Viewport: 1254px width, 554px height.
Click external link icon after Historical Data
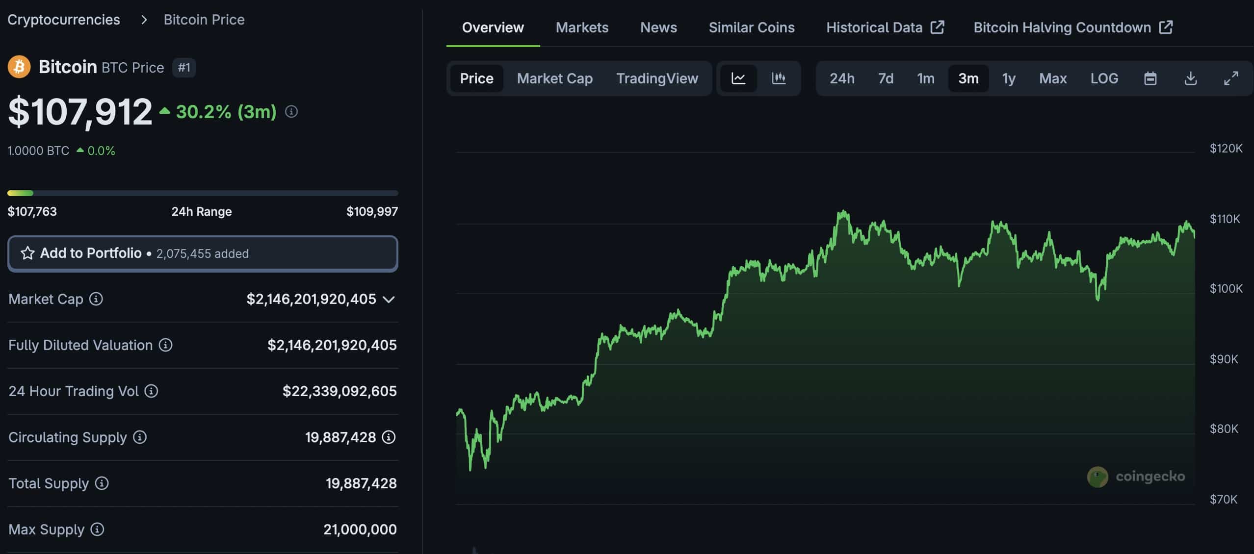(x=938, y=27)
